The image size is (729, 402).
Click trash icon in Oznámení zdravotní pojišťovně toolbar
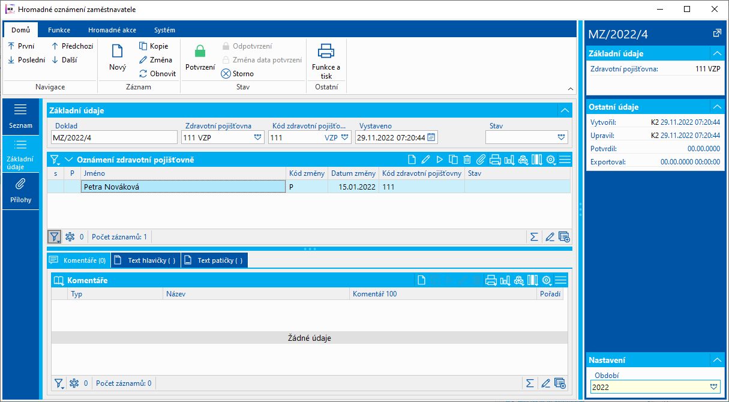(x=467, y=160)
